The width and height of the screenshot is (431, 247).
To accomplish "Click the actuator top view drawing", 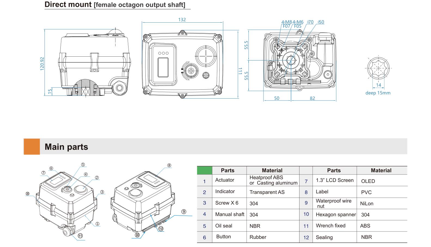I will coord(182,64).
